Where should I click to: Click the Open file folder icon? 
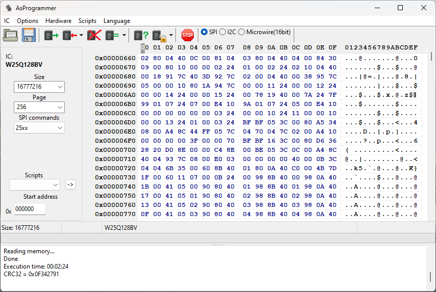(x=11, y=35)
